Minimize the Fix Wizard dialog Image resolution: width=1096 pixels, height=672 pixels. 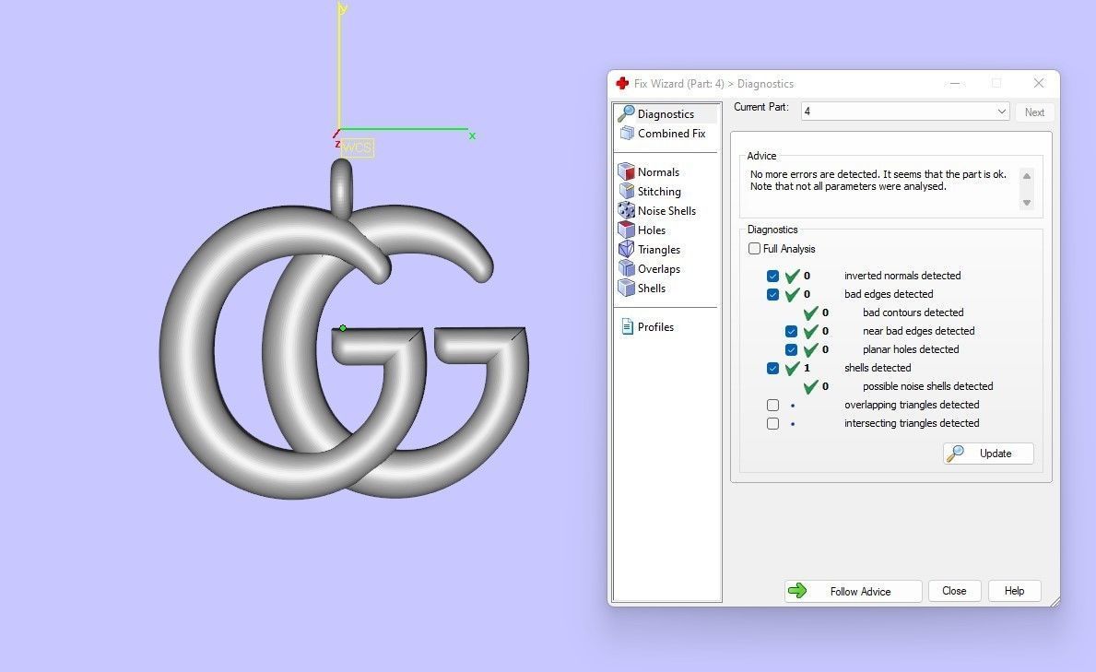pos(955,83)
